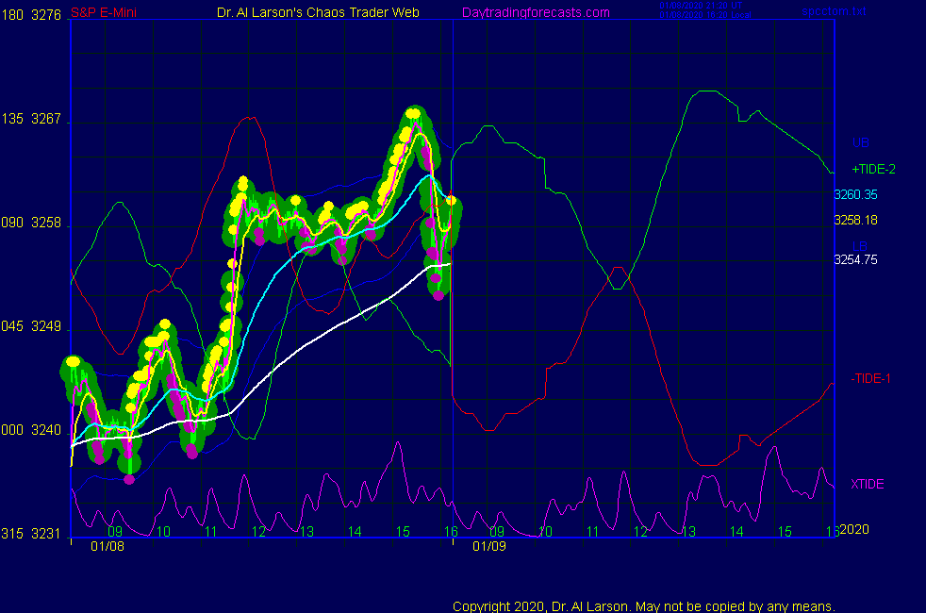Select the "01/08/2020 21:20 UT" timestamp
Image resolution: width=926 pixels, height=613 pixels.
[x=701, y=6]
